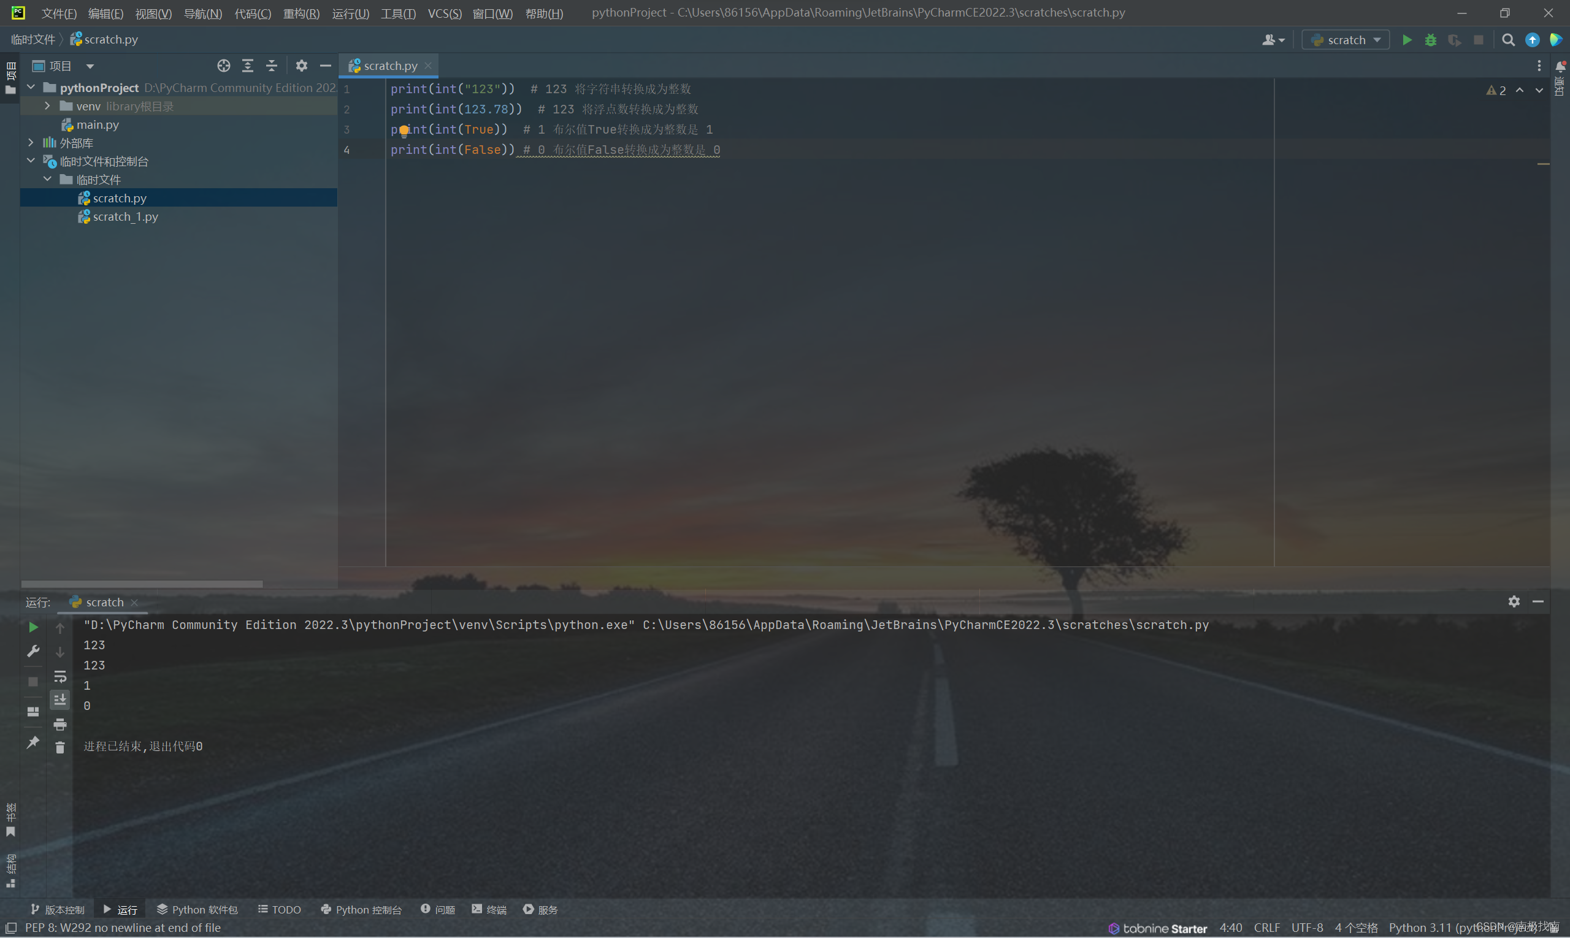Collapse the pythonProject root node
Image resolution: width=1570 pixels, height=938 pixels.
(31, 87)
